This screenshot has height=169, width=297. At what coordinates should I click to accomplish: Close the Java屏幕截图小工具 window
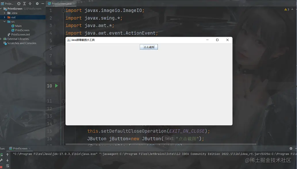pos(227,40)
